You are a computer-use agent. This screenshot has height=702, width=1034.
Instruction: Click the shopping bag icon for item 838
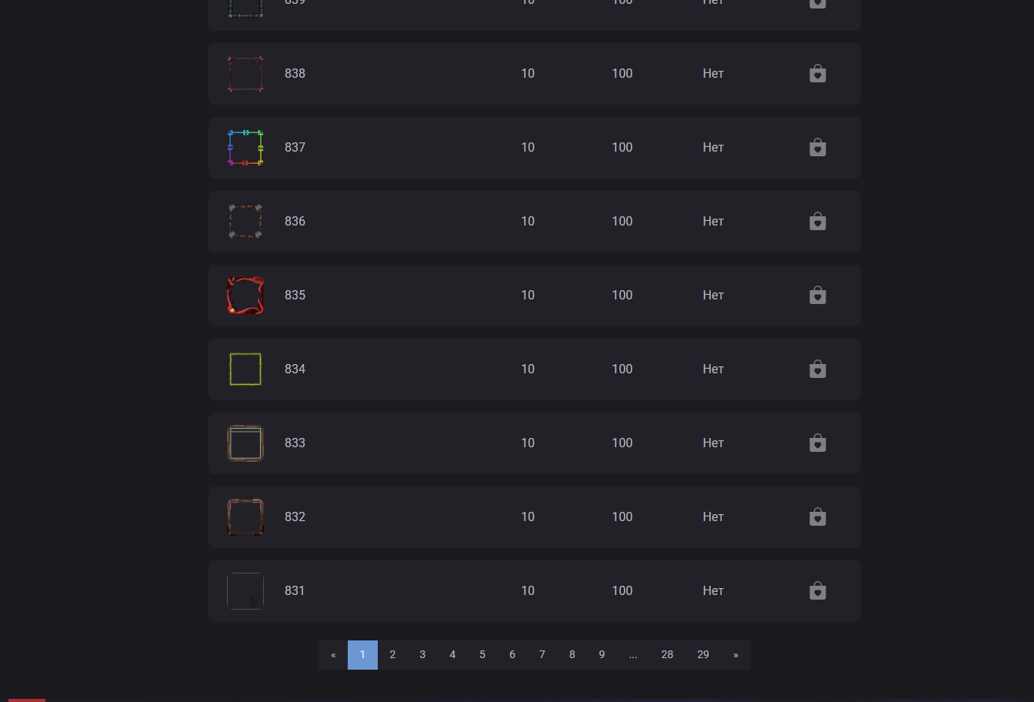pos(818,74)
